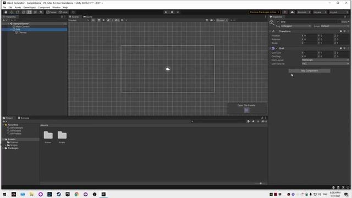
Task: Click the Step frame button
Action: pos(178,12)
